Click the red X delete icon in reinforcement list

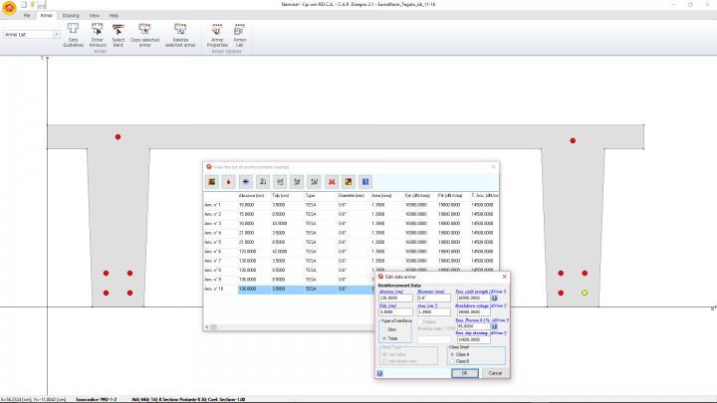tap(331, 181)
